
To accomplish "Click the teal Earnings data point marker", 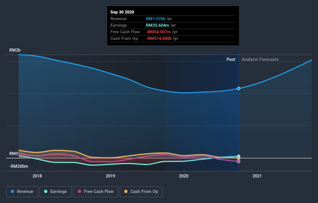I will [239, 156].
